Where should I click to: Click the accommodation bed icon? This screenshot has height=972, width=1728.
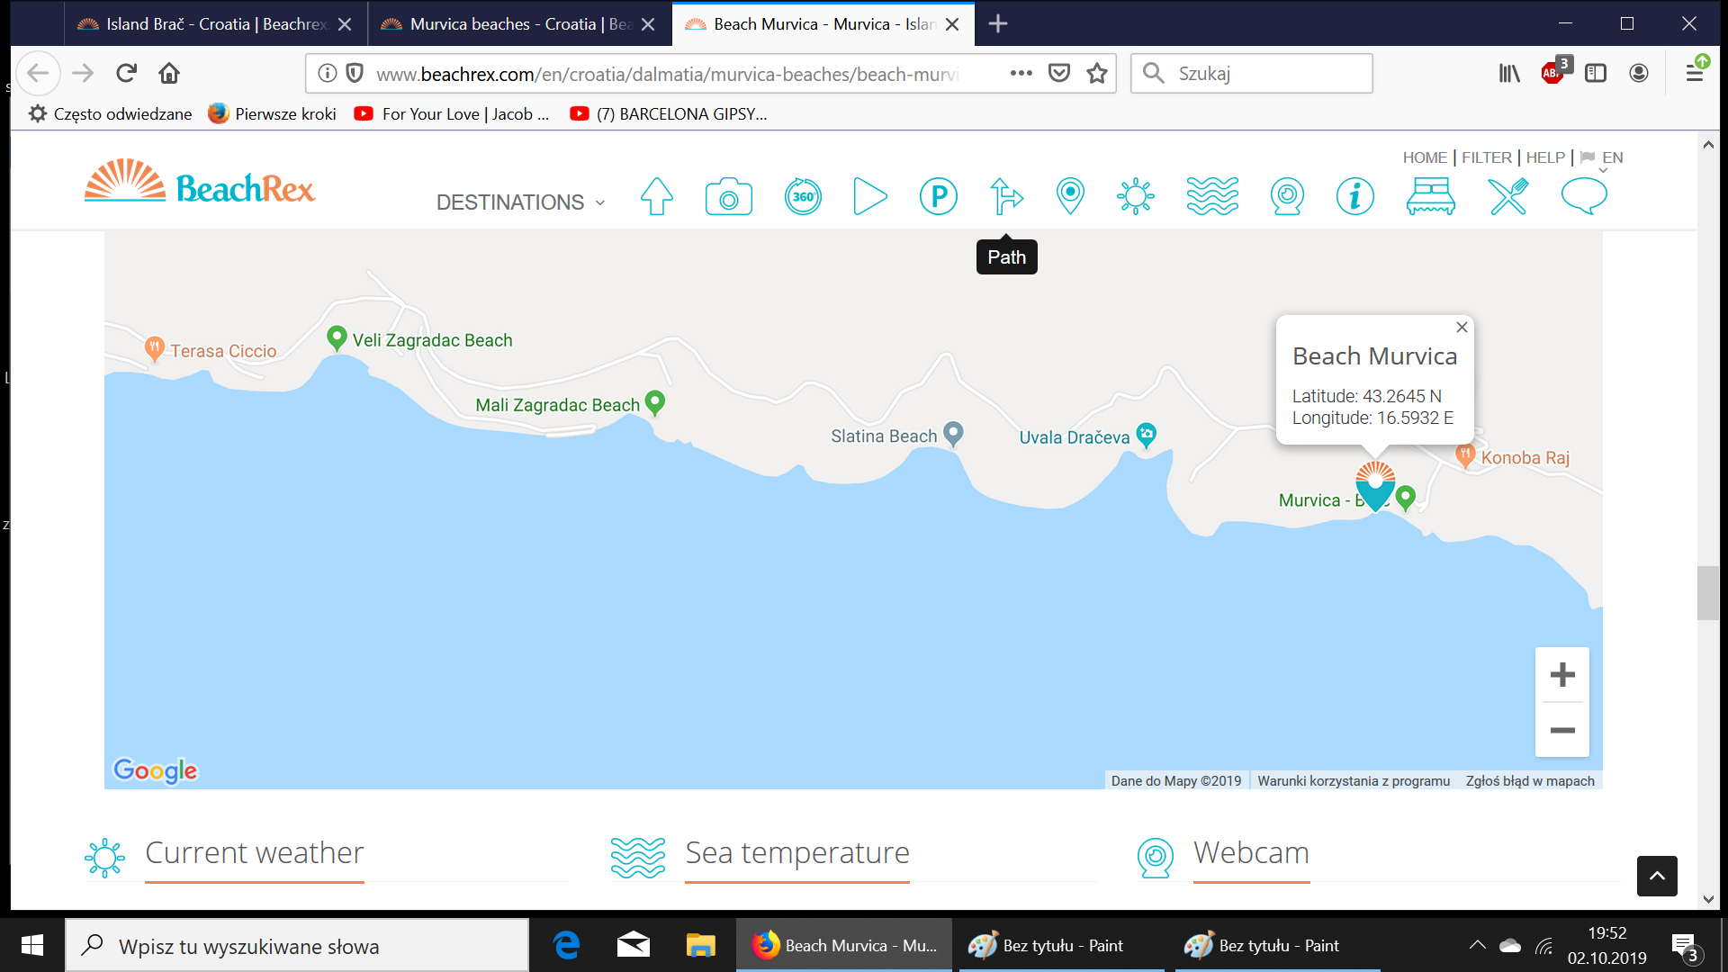tap(1430, 196)
